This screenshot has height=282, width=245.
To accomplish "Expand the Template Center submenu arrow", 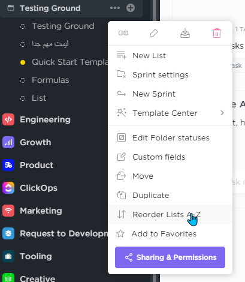I will [222, 113].
